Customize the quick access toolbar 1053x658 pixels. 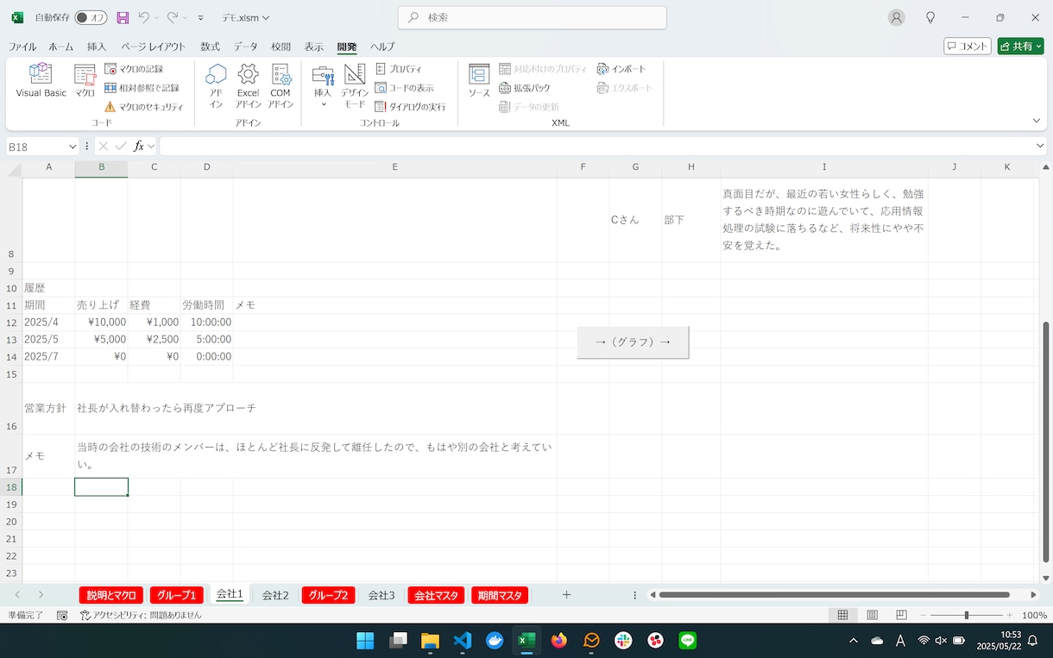pos(201,17)
